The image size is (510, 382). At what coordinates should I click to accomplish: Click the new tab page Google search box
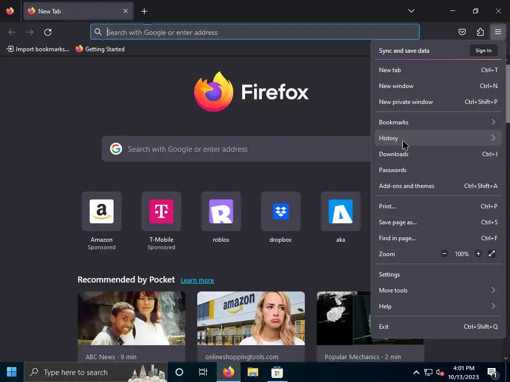[236, 149]
